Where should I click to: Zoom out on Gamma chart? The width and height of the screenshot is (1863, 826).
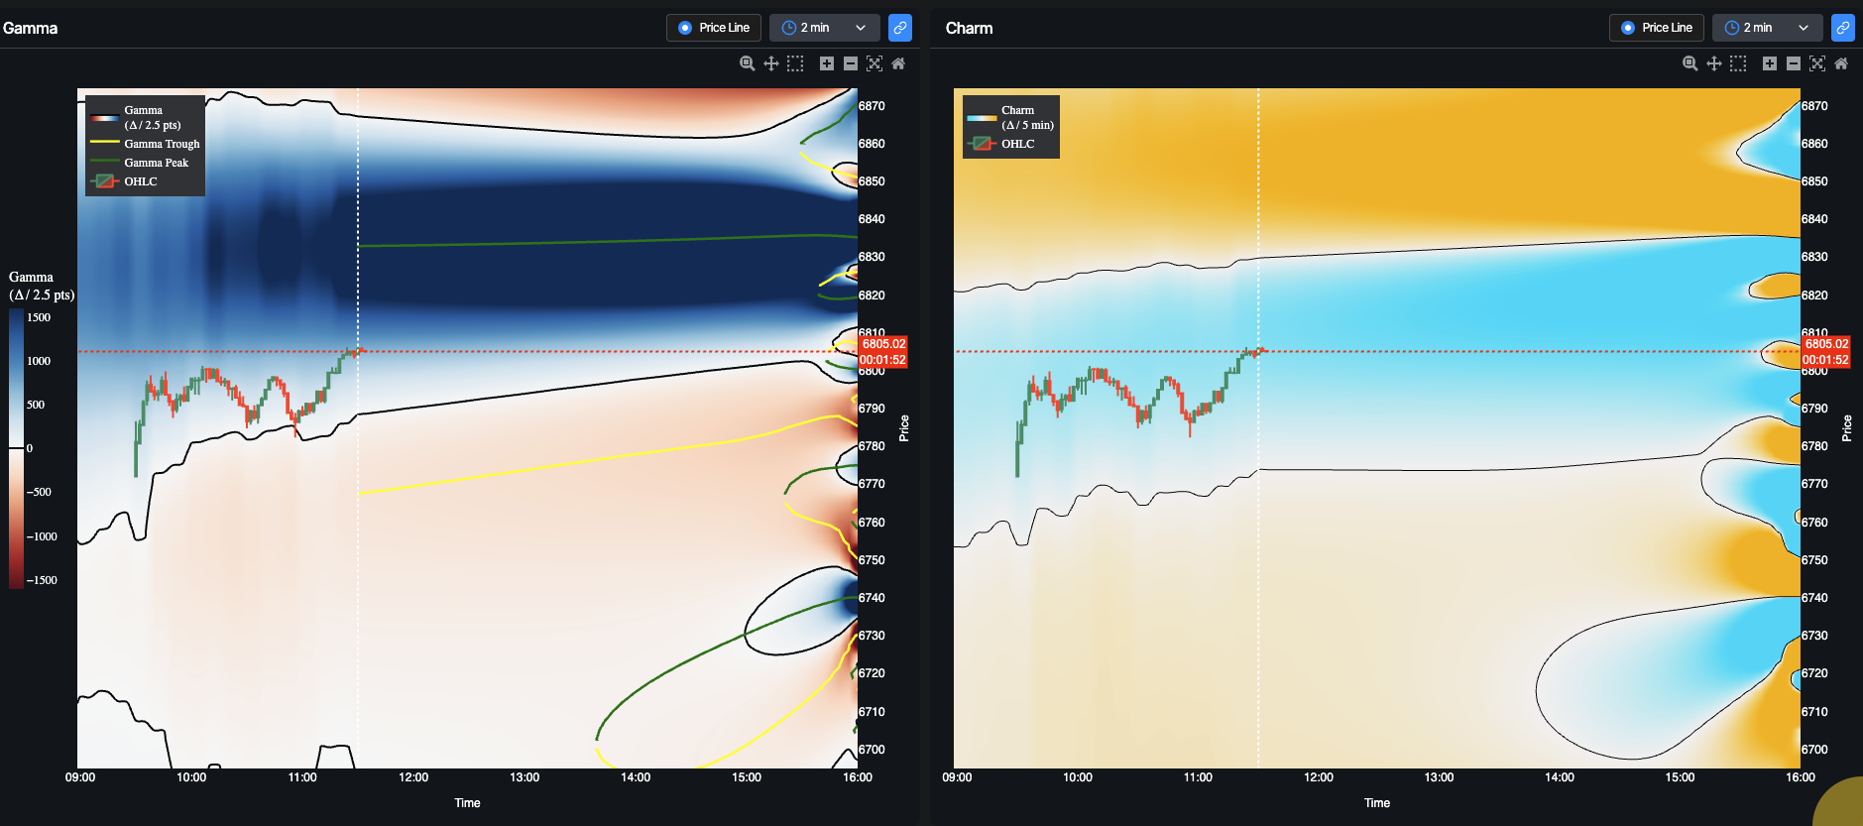point(851,63)
